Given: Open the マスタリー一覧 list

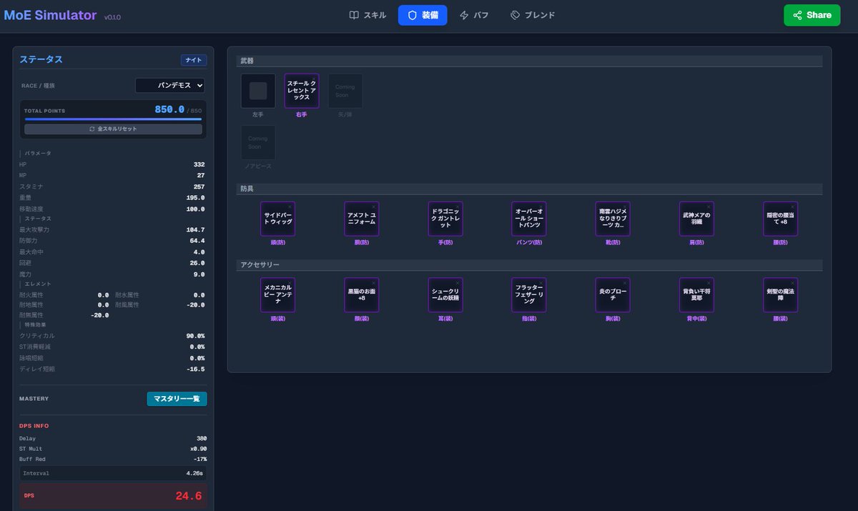Looking at the screenshot, I should click(177, 399).
